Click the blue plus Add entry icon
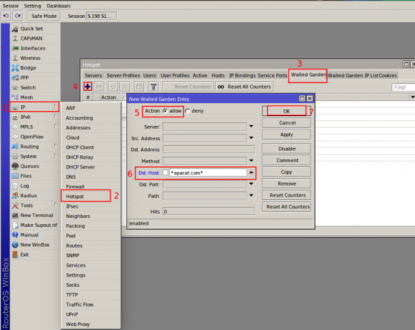415x330 pixels. click(88, 87)
